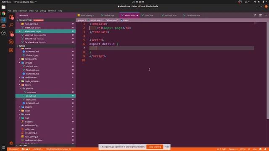Image resolution: width=269 pixels, height=151 pixels.
Task: Expand the middleware folder
Action: point(31,78)
